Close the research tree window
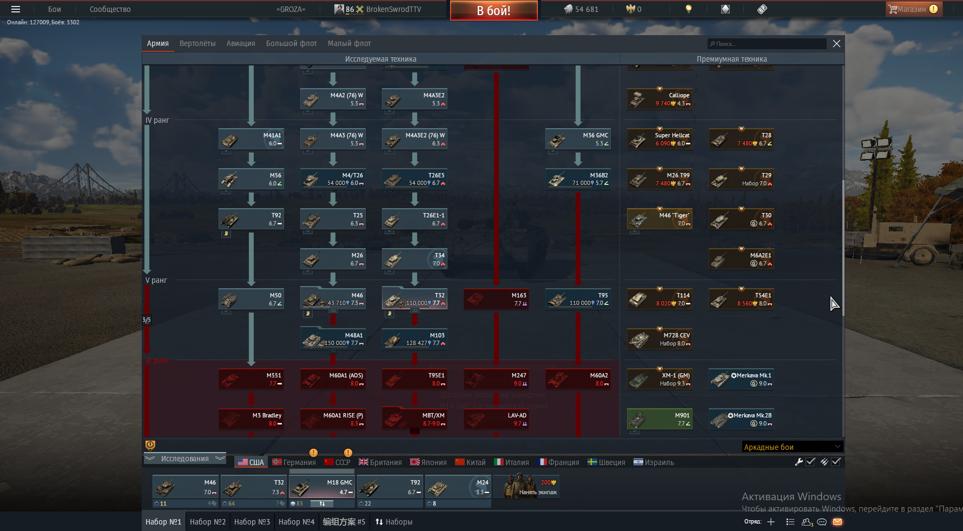 [x=836, y=44]
